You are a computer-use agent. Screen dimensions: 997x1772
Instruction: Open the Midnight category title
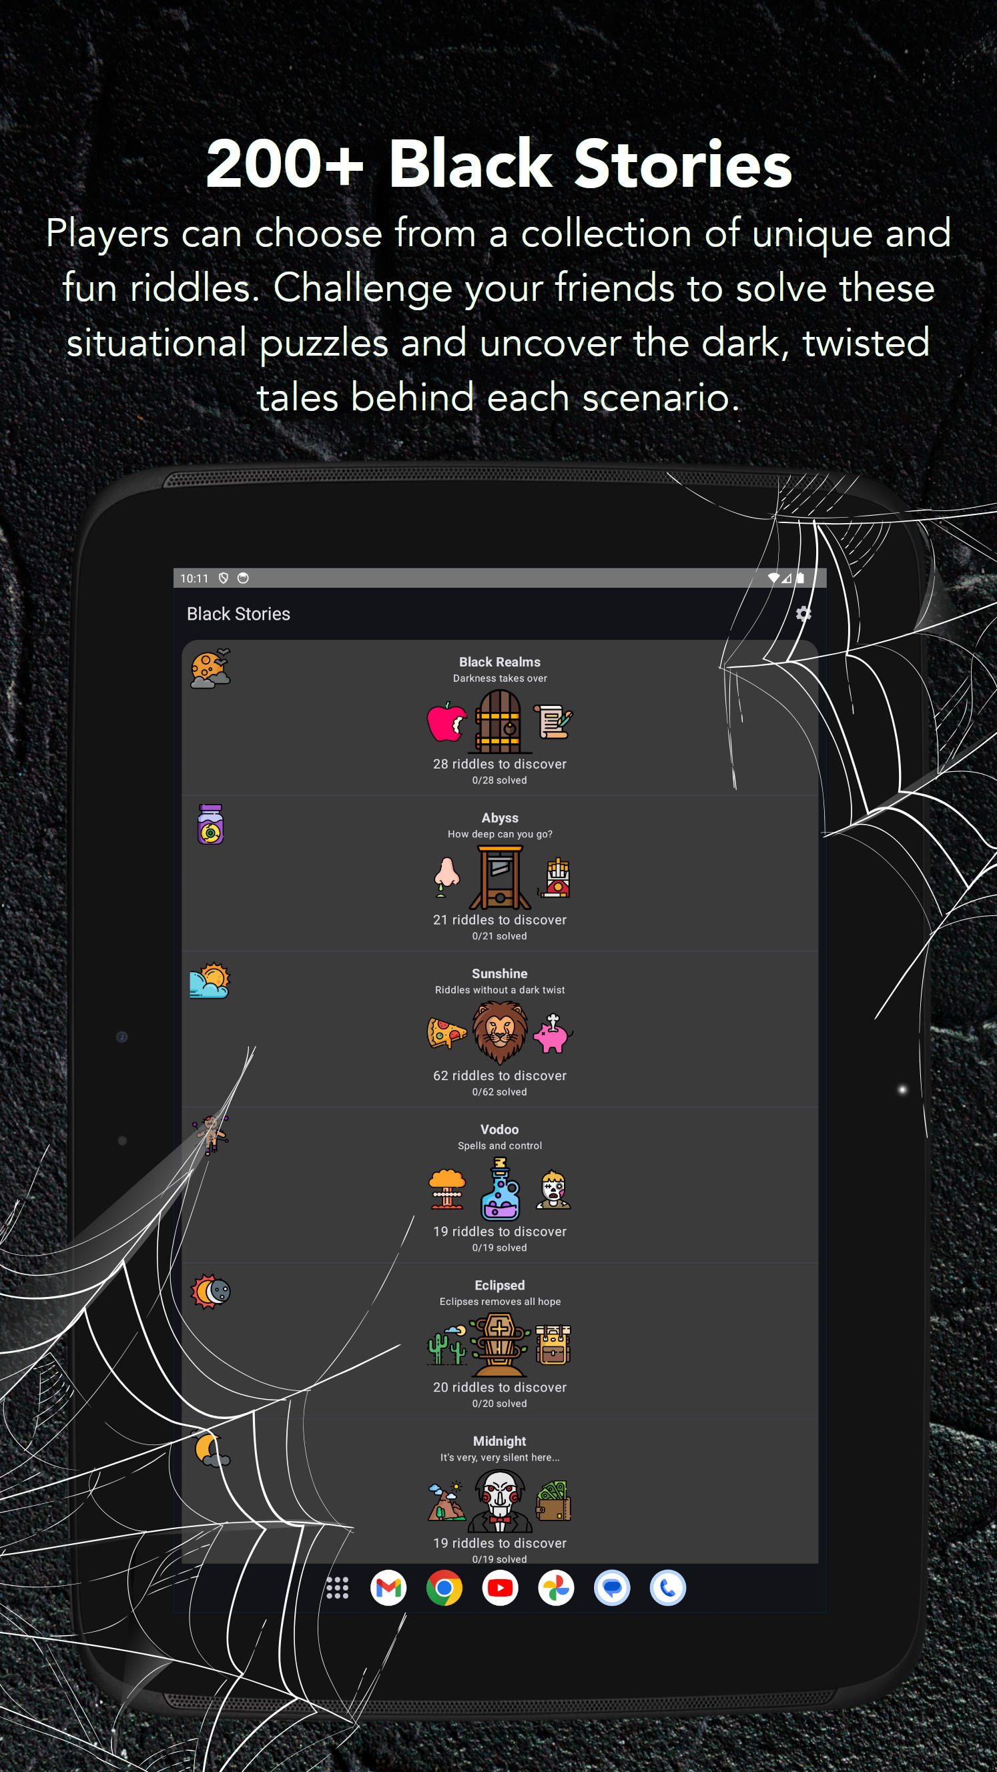coord(500,1441)
